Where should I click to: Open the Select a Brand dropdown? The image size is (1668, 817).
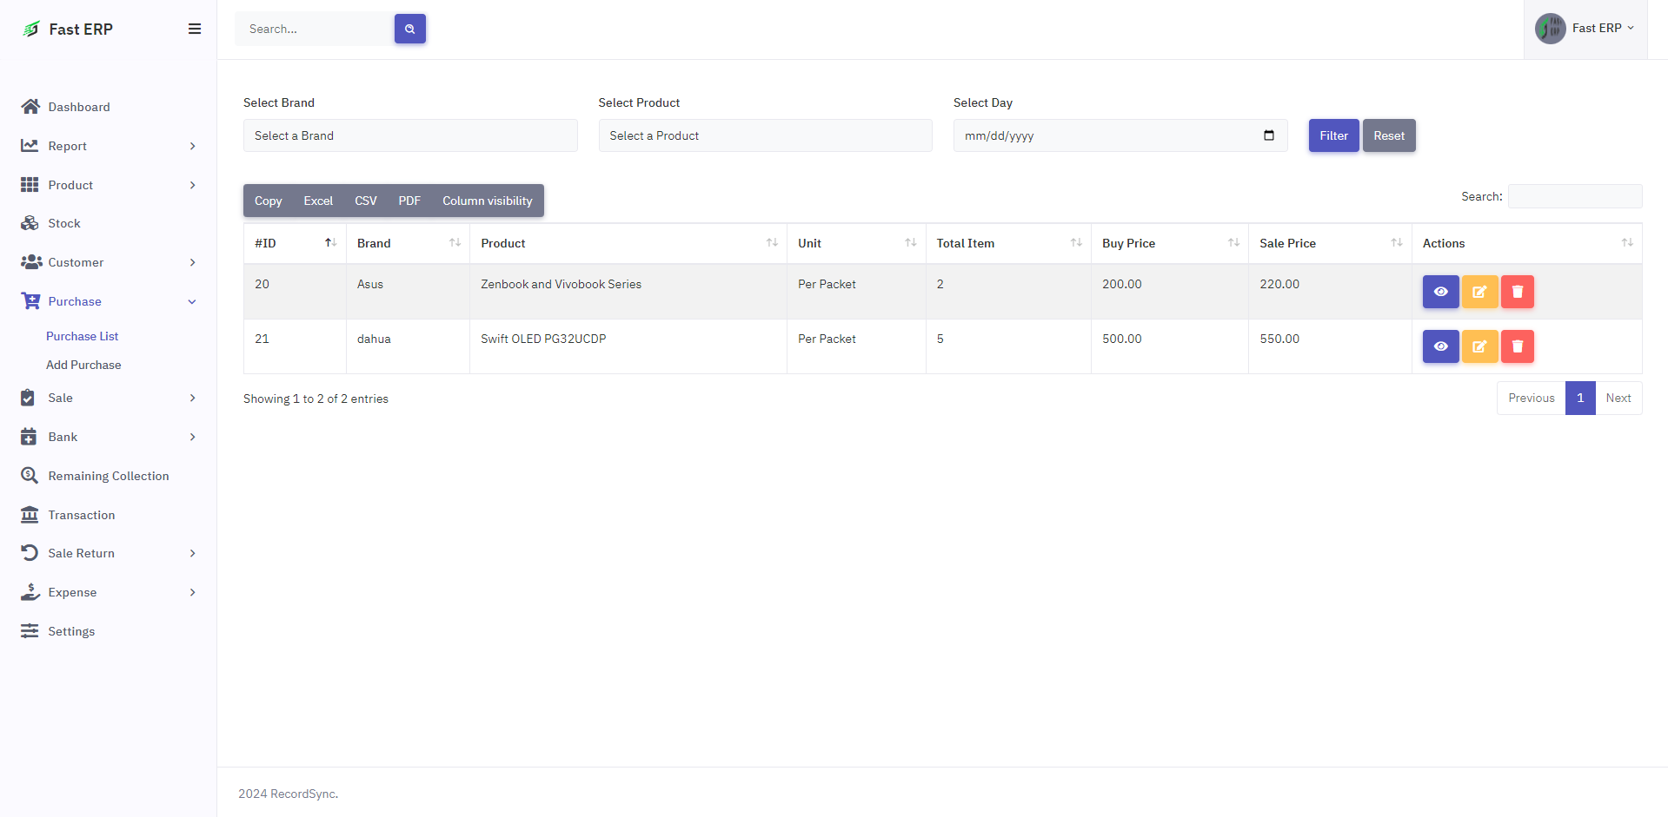tap(409, 135)
